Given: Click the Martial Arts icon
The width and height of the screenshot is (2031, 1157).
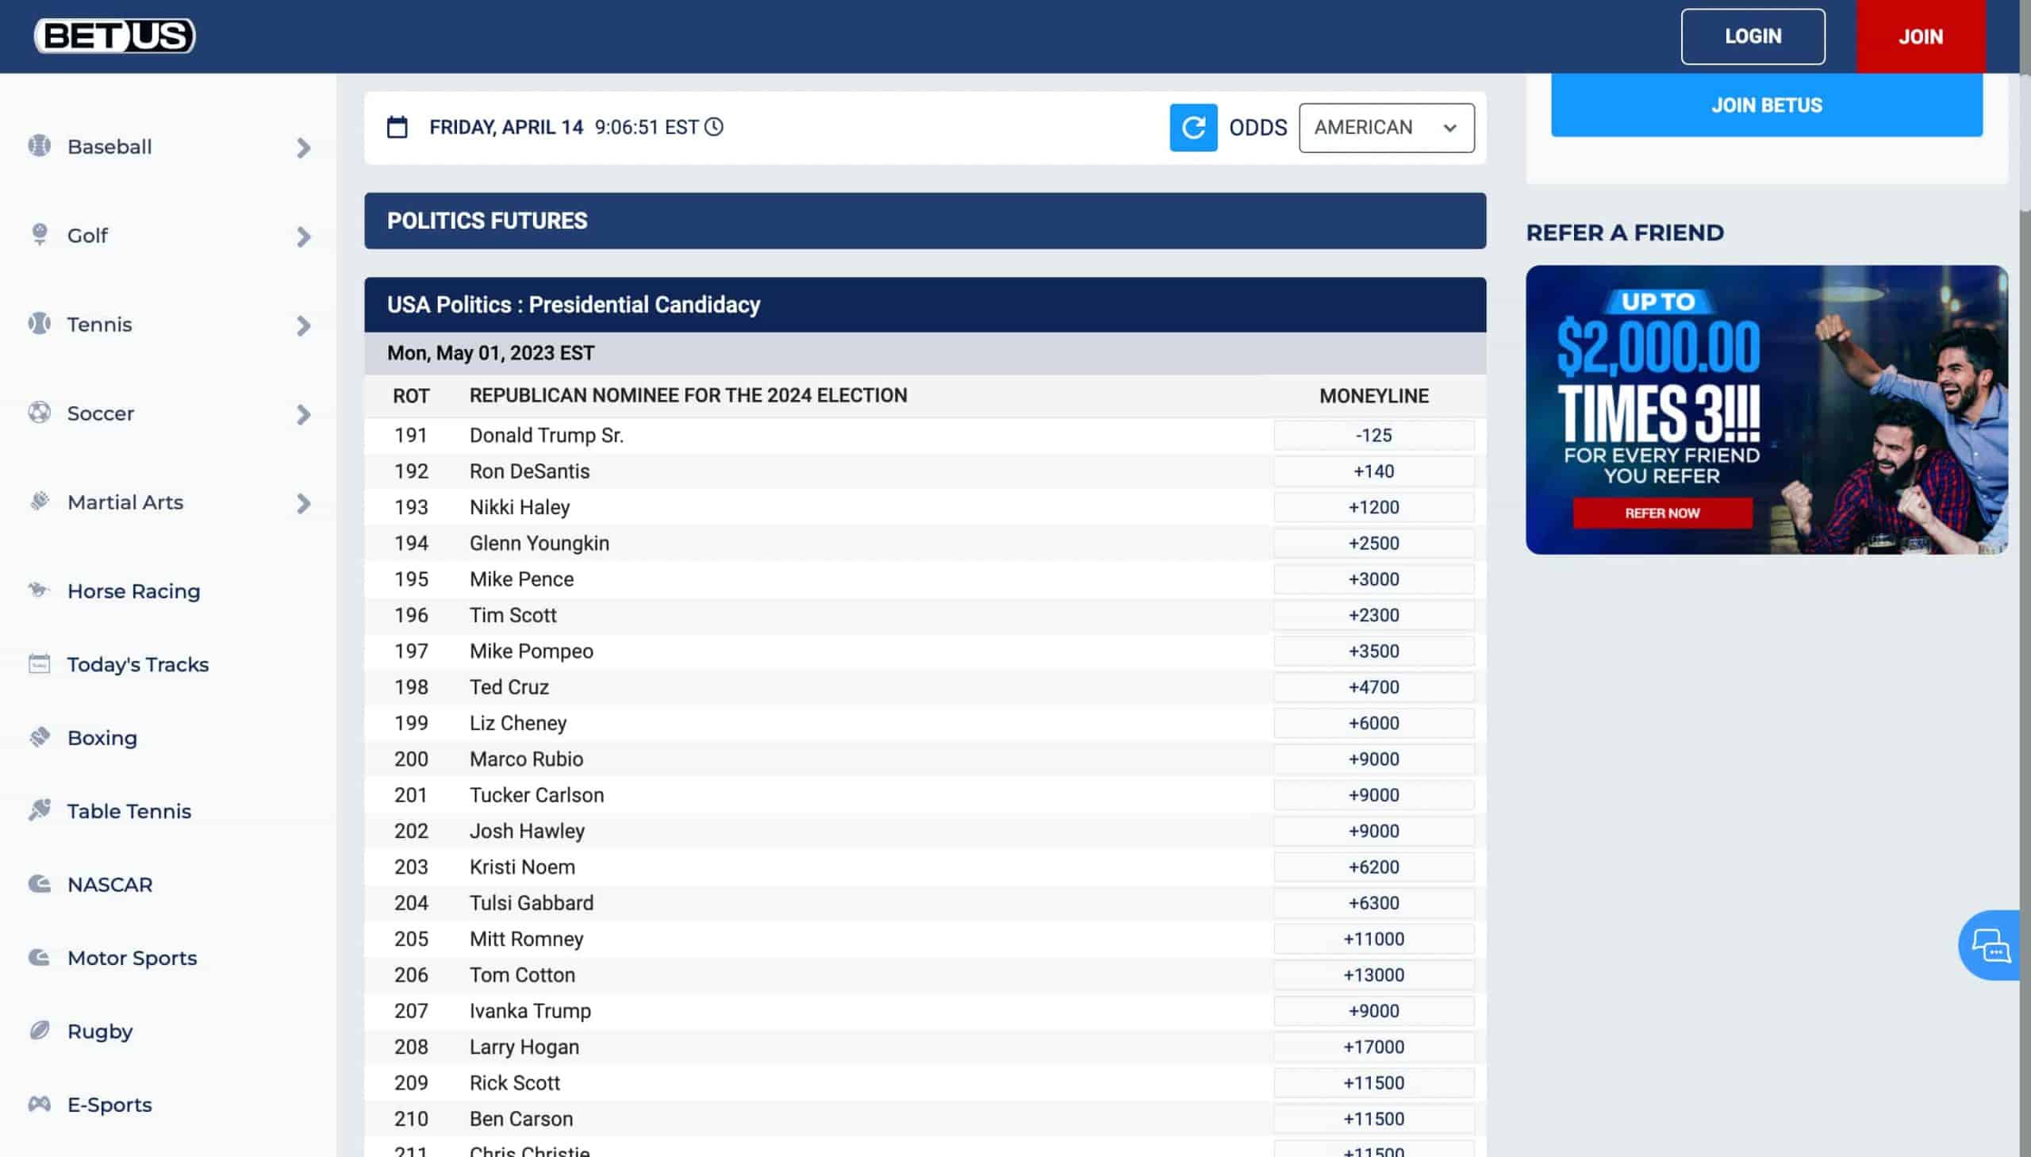Looking at the screenshot, I should (39, 501).
